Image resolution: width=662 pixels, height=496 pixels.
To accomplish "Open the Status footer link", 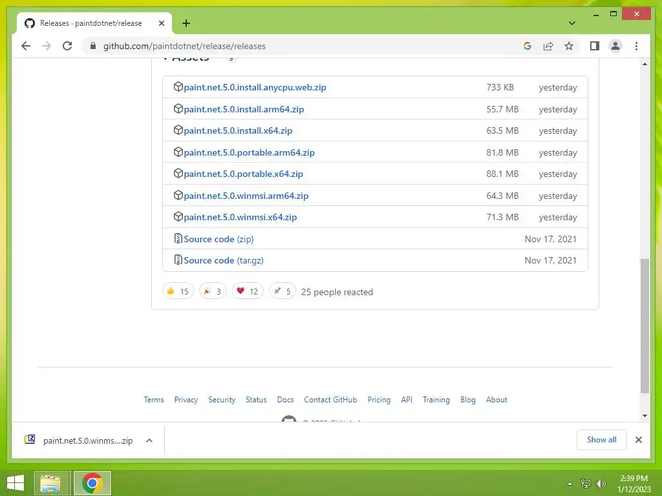I will [256, 399].
